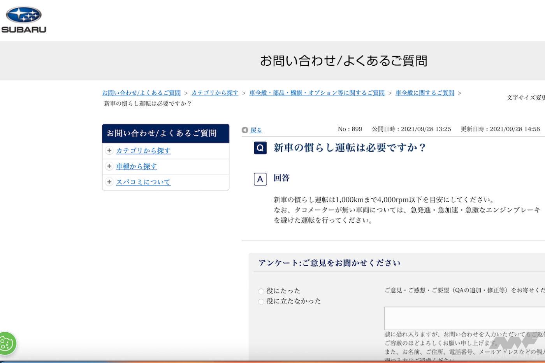Screen dimensions: 545x363
Task: Expand the スバコミについて plus icon
Action: click(x=109, y=182)
